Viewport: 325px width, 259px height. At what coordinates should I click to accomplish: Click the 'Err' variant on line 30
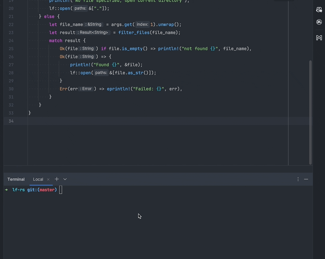click(64, 89)
